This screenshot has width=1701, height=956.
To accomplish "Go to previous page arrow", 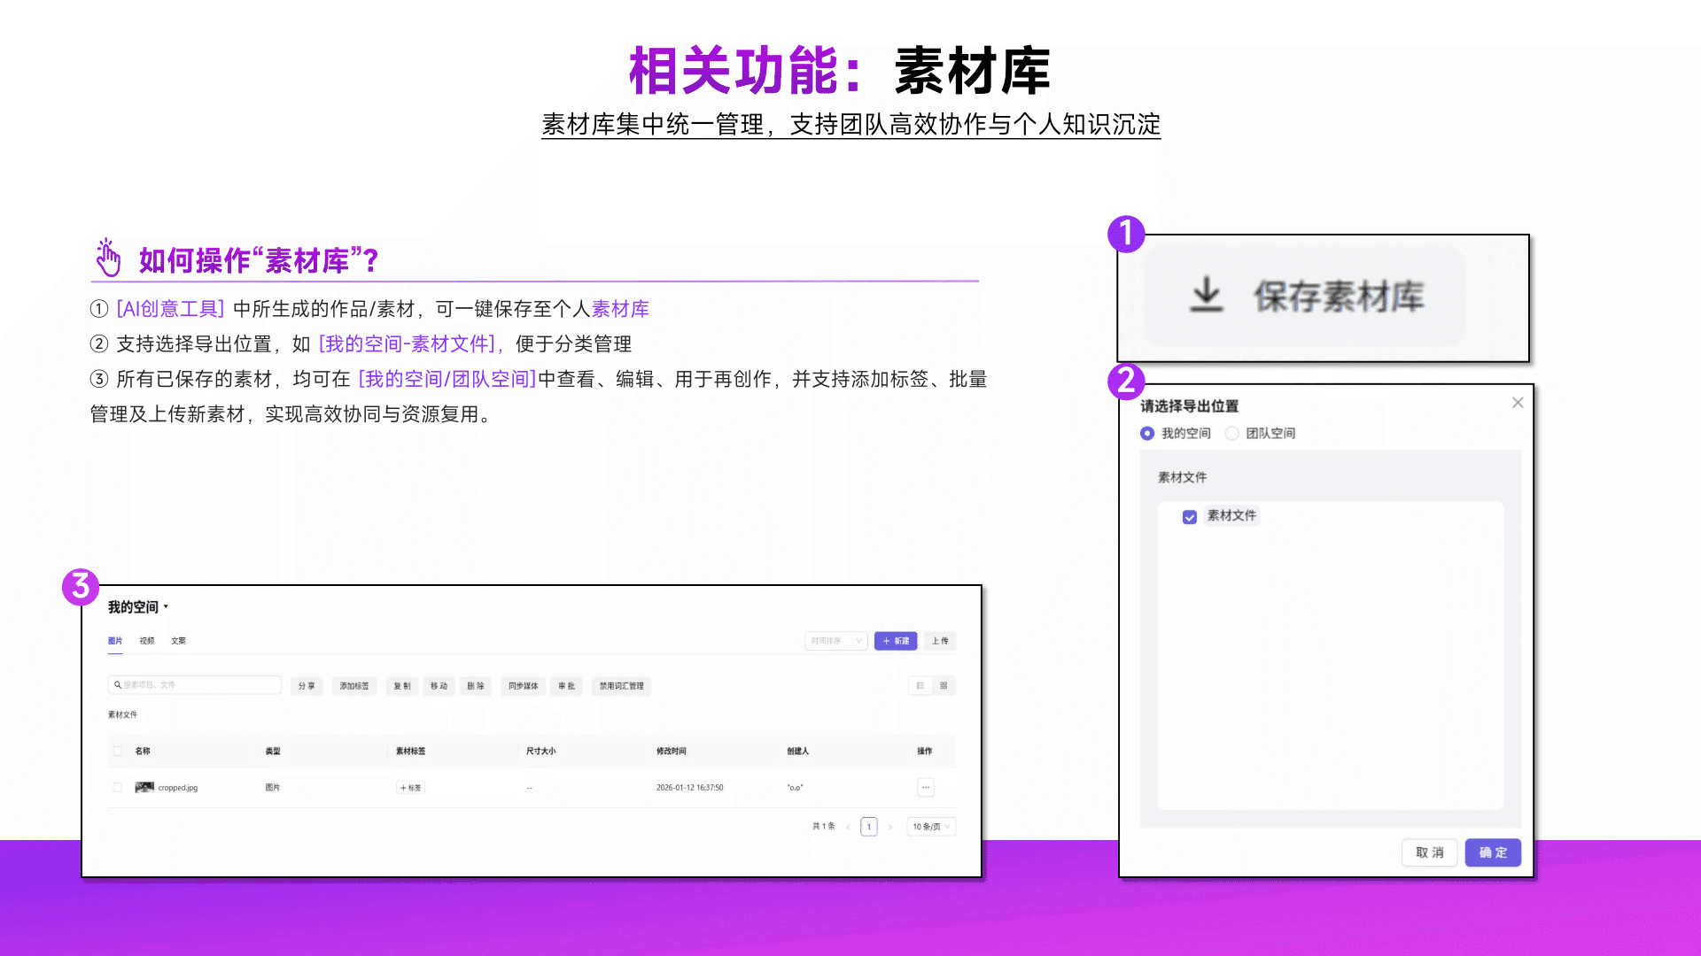I will pos(848,827).
